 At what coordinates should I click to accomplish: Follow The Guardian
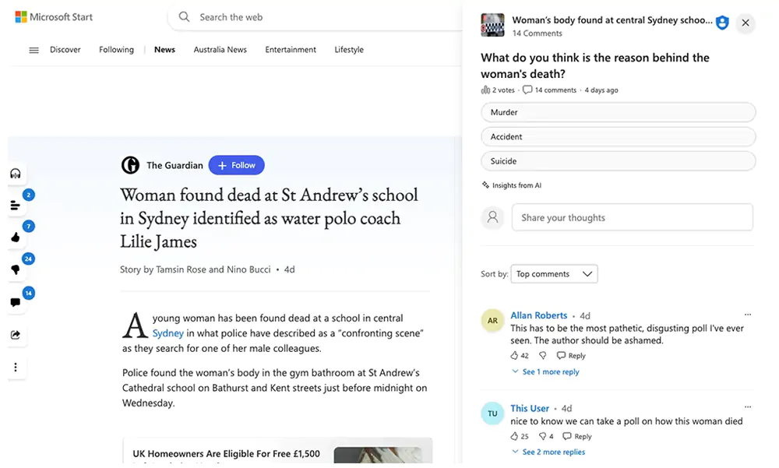(237, 165)
